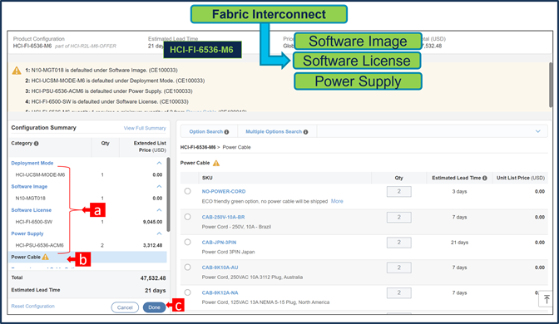Click HCI-FI-6500-SW summary item
Viewport: 559px width, 324px height.
click(34, 222)
